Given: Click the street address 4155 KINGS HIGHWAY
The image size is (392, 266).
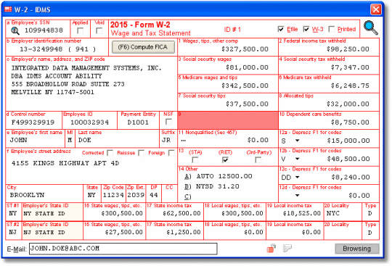Looking at the screenshot, I should click(x=65, y=163).
